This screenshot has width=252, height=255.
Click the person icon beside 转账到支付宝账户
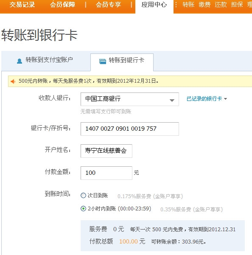click(20, 61)
